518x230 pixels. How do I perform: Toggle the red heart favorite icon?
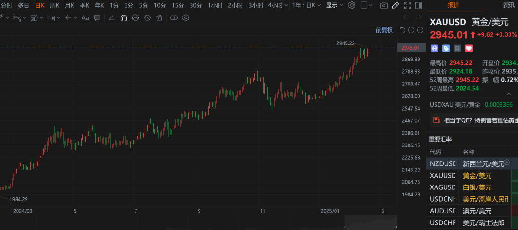click(469, 48)
